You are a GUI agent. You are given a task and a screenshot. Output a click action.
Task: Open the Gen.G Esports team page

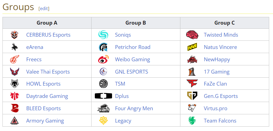(221, 96)
